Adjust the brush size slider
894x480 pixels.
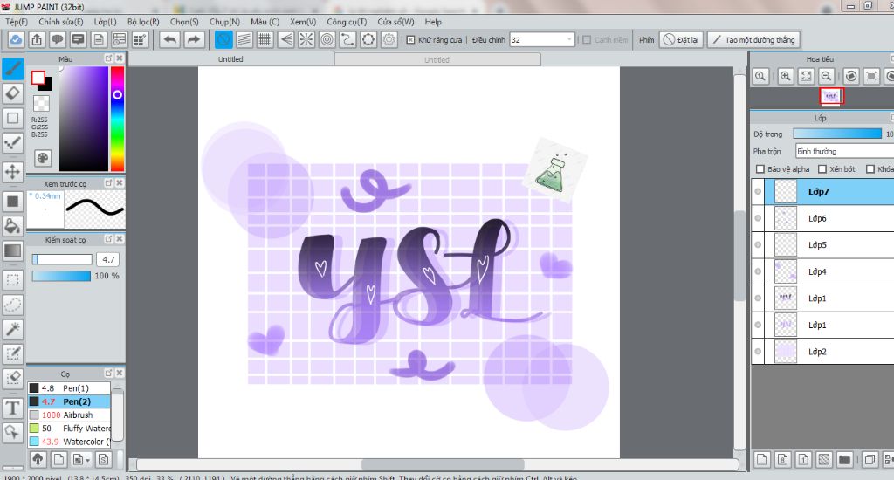pyautogui.click(x=62, y=259)
